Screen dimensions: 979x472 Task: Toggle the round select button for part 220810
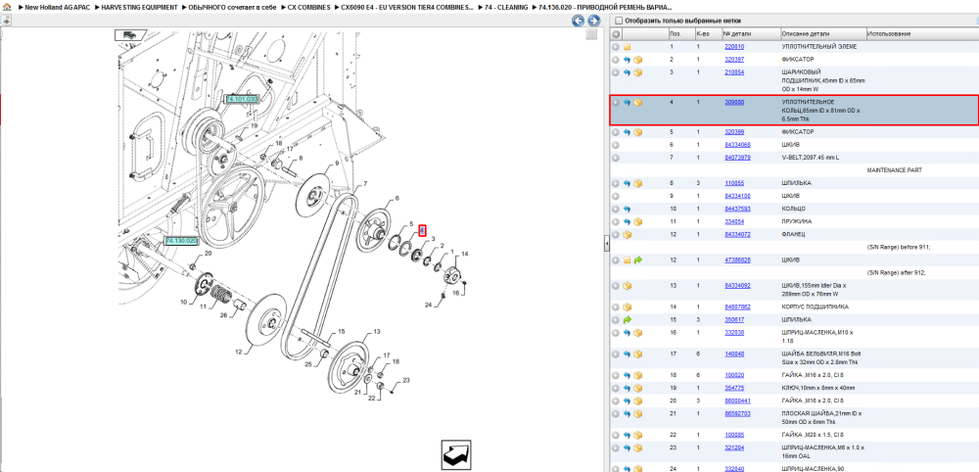pyautogui.click(x=616, y=47)
